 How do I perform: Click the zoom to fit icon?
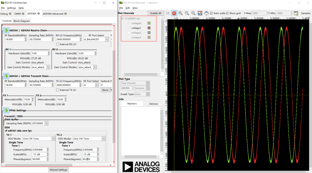[193, 13]
